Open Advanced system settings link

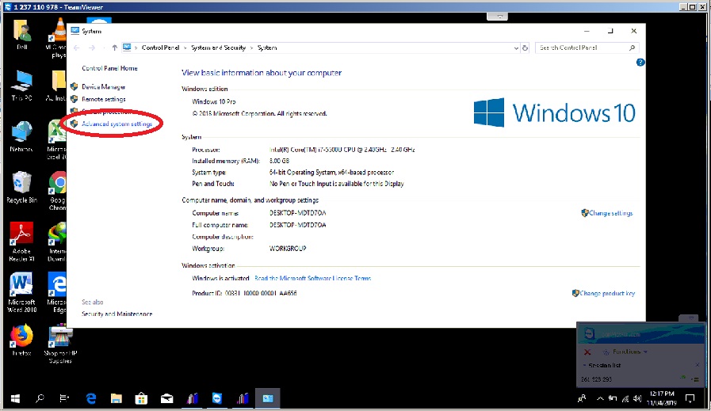[117, 124]
